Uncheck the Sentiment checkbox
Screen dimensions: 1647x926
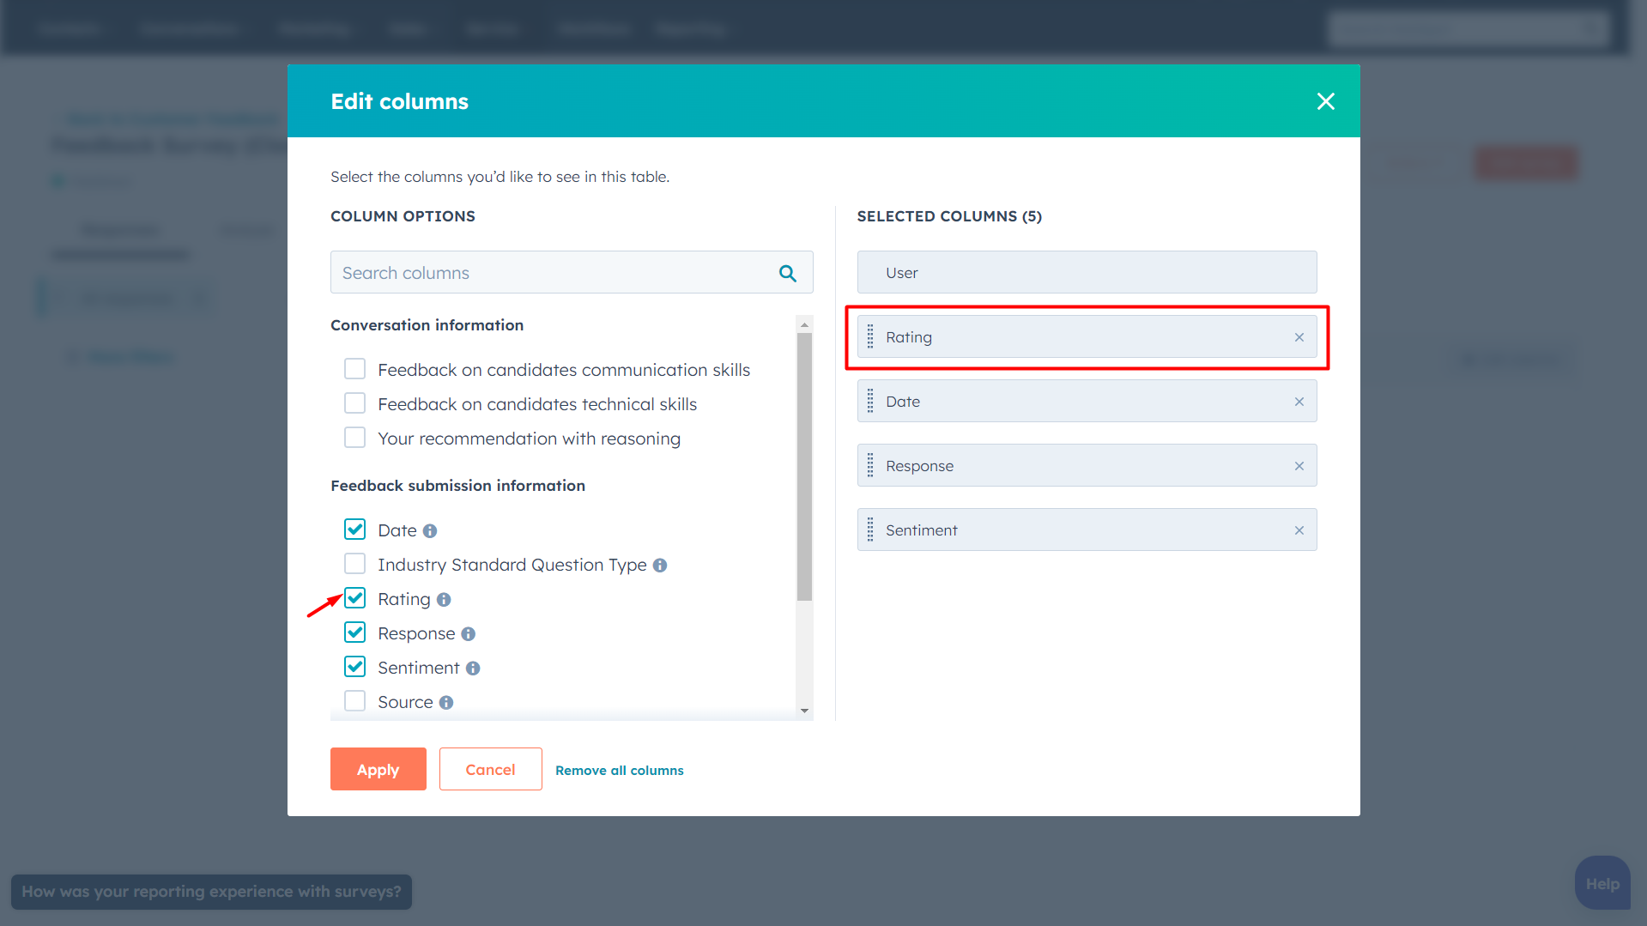pos(354,667)
